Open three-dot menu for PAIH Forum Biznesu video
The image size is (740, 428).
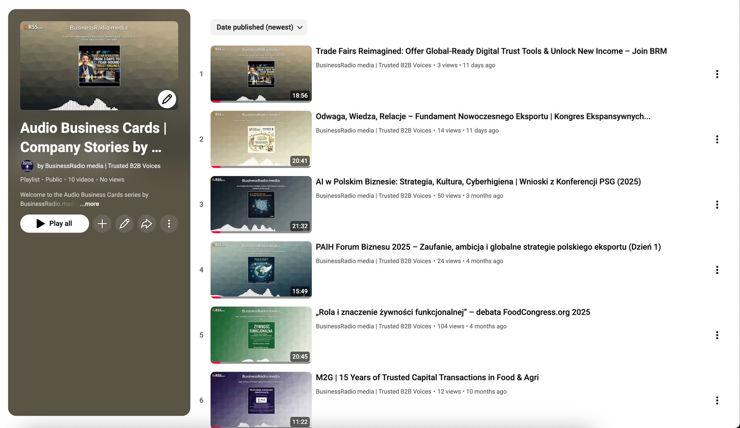tap(717, 270)
